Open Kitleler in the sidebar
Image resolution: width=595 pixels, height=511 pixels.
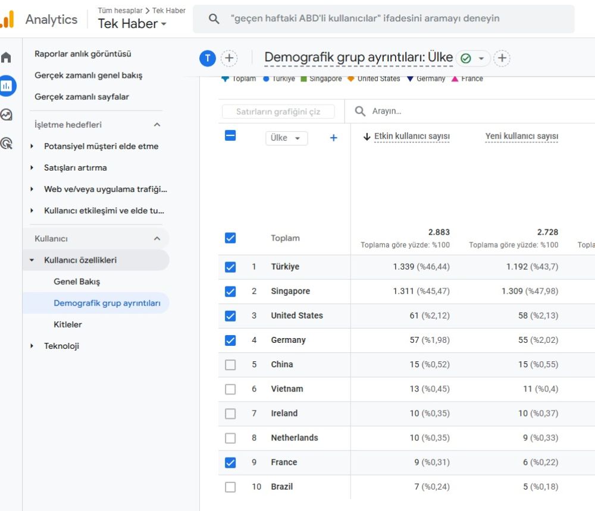[68, 324]
